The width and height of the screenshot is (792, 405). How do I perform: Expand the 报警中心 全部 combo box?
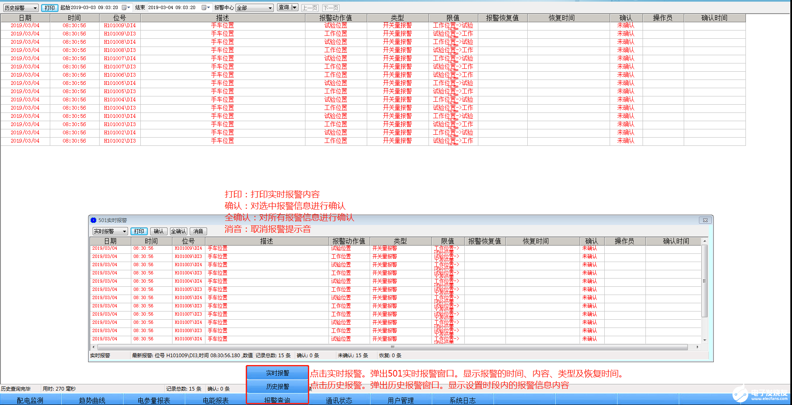pos(254,8)
